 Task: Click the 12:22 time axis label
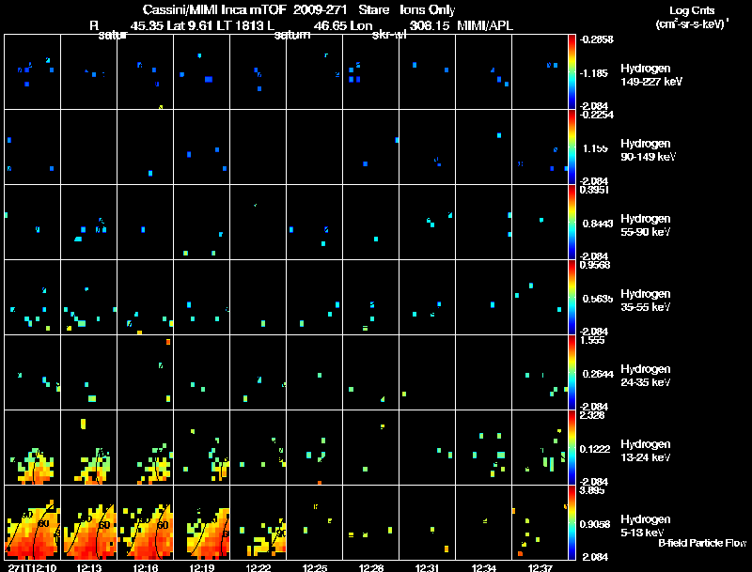tap(258, 567)
